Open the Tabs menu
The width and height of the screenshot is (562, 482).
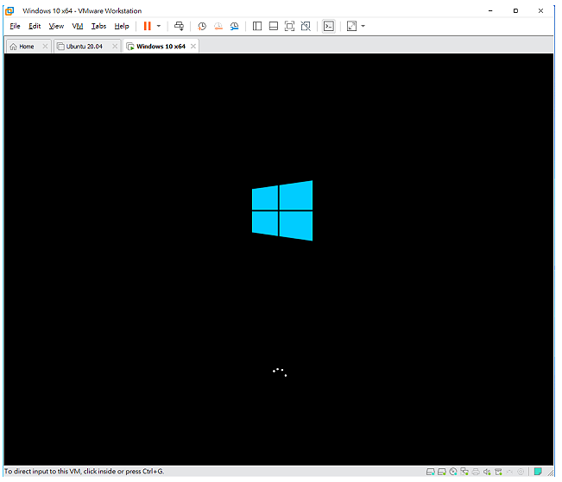[x=98, y=26]
